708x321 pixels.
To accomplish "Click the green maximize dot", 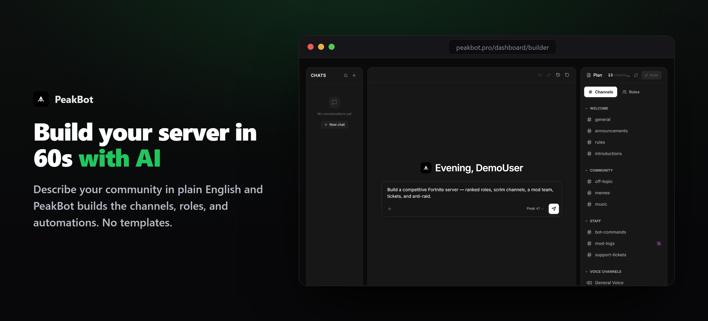I will point(332,47).
